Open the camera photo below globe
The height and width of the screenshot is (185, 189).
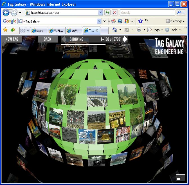[x=96, y=161]
